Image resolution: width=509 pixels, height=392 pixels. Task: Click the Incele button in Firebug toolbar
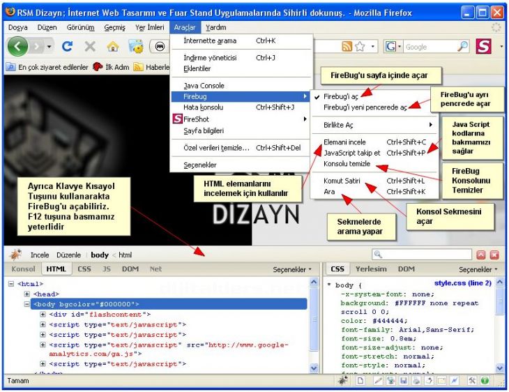click(x=40, y=255)
